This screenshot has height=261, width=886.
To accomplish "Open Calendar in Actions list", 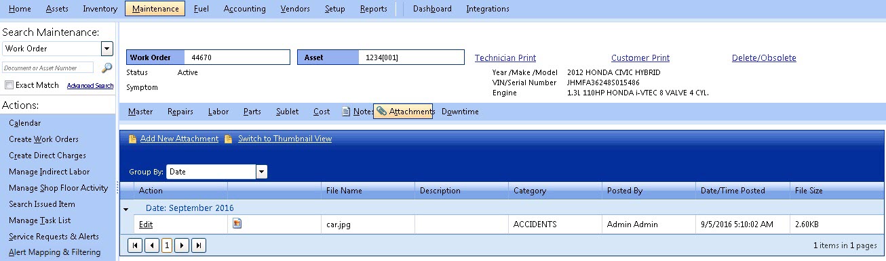I will click(x=24, y=123).
